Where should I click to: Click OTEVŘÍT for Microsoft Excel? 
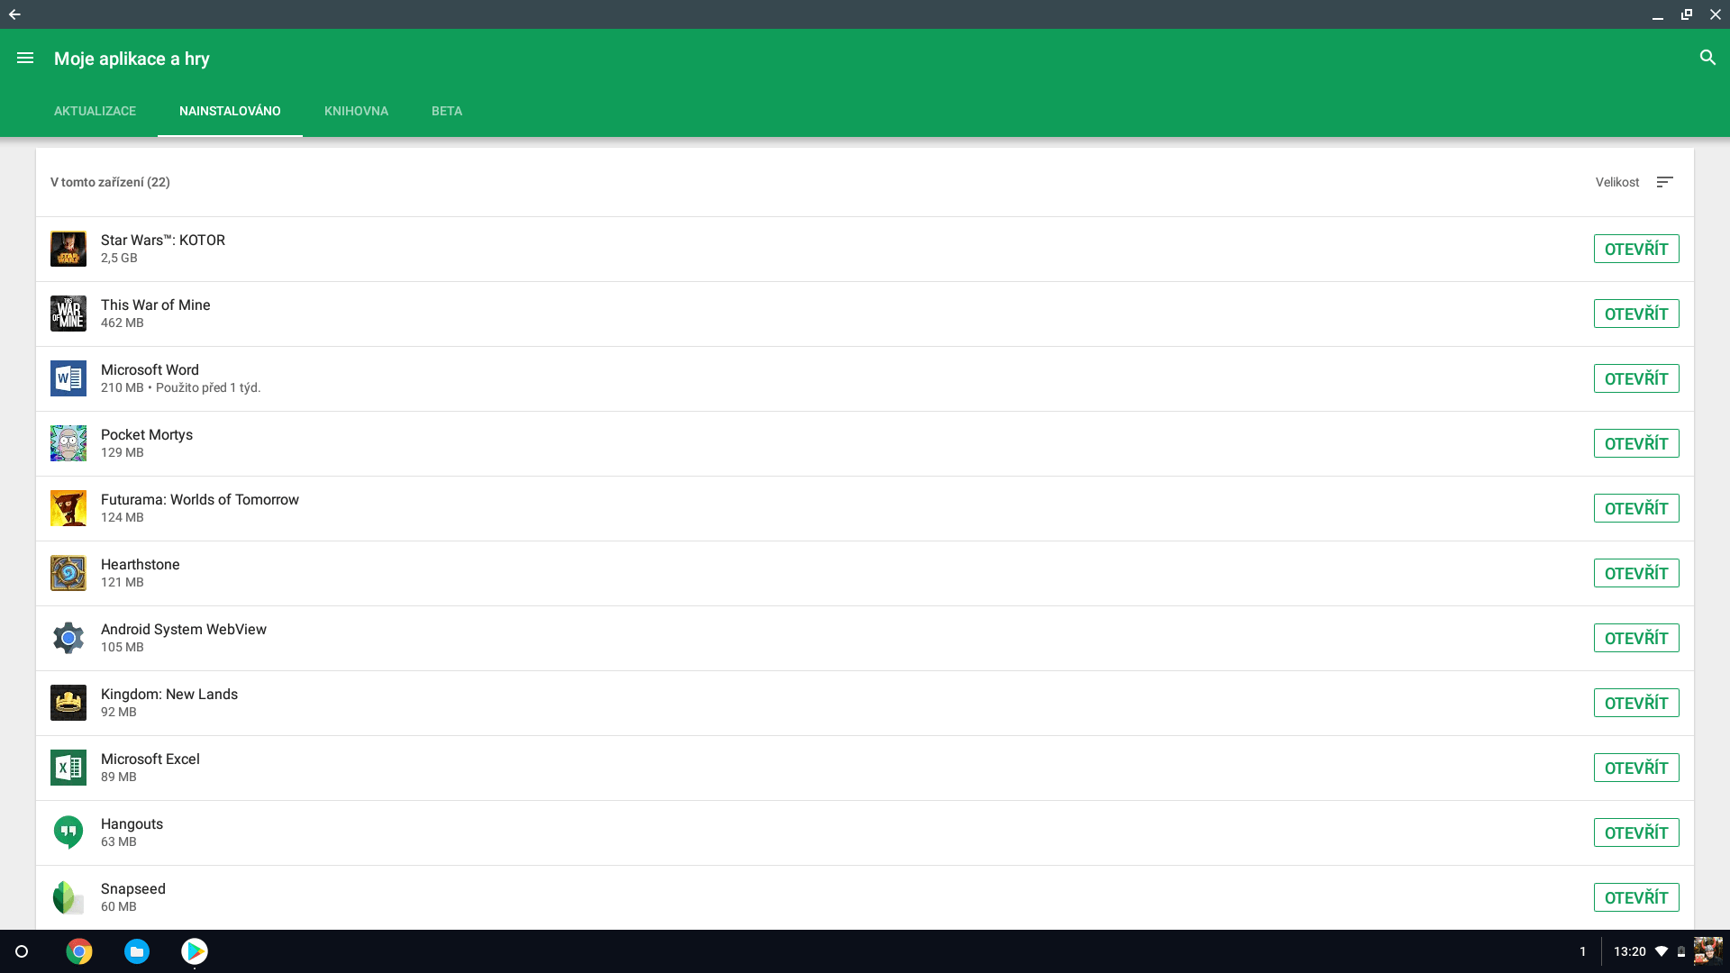1636,768
